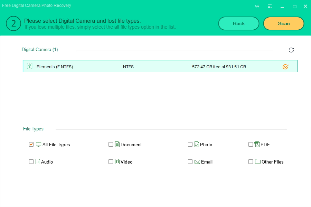
Task: Click the Digital Camera (1) heading
Action: pyautogui.click(x=40, y=50)
